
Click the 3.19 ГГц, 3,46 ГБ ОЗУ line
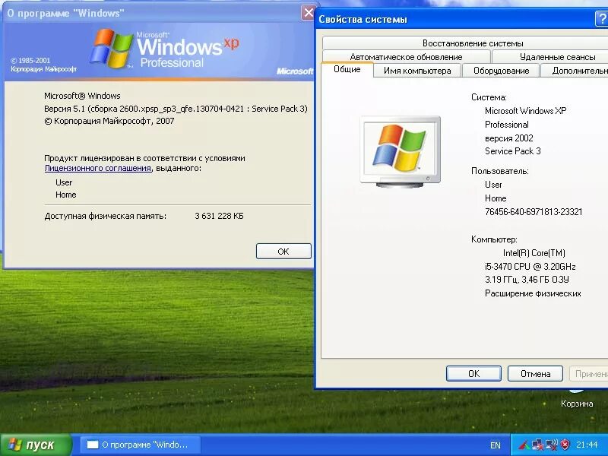pos(527,280)
